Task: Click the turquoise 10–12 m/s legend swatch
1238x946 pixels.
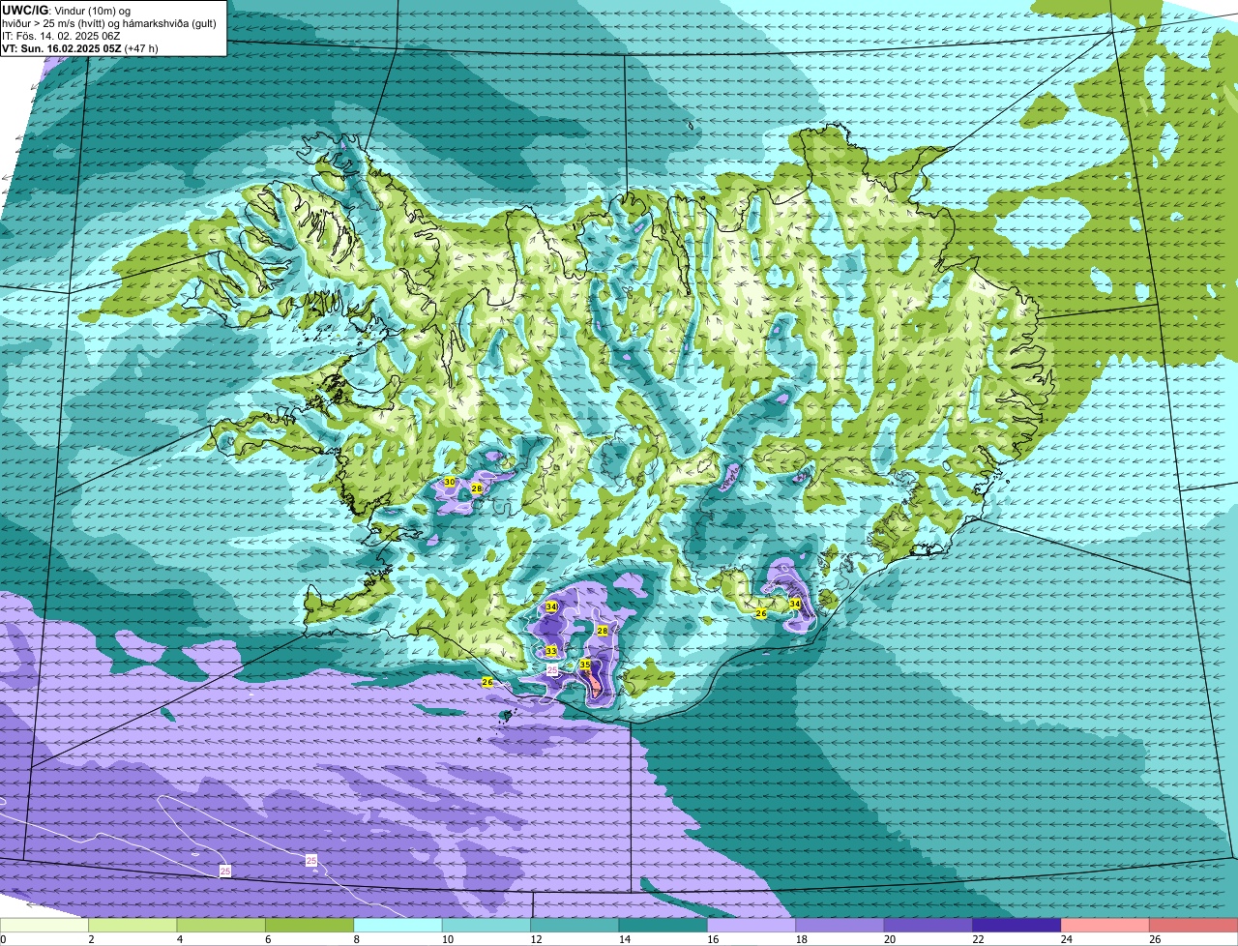Action: point(486,925)
